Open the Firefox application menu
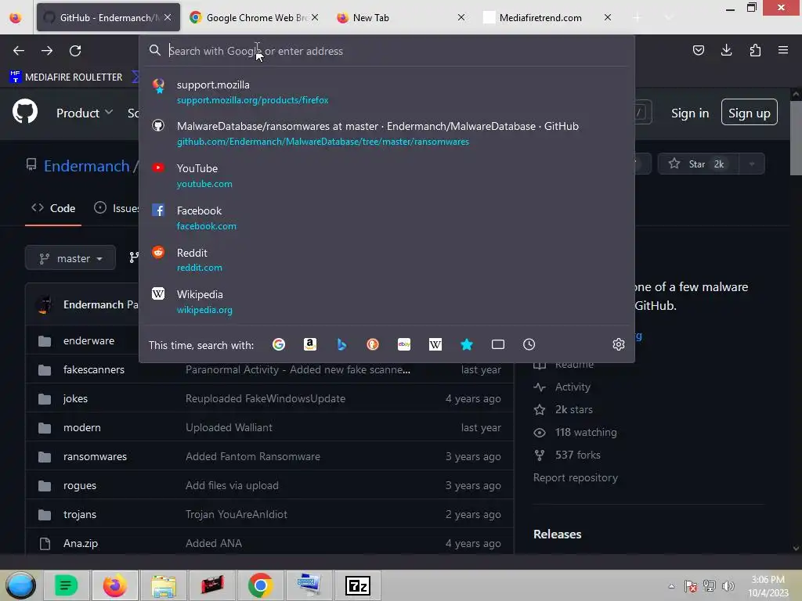This screenshot has height=601, width=802. [783, 50]
